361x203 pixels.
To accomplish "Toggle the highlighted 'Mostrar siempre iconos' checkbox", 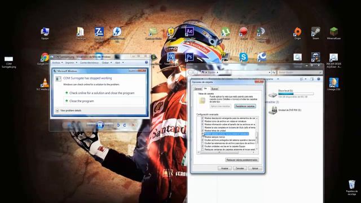I will [x=202, y=134].
